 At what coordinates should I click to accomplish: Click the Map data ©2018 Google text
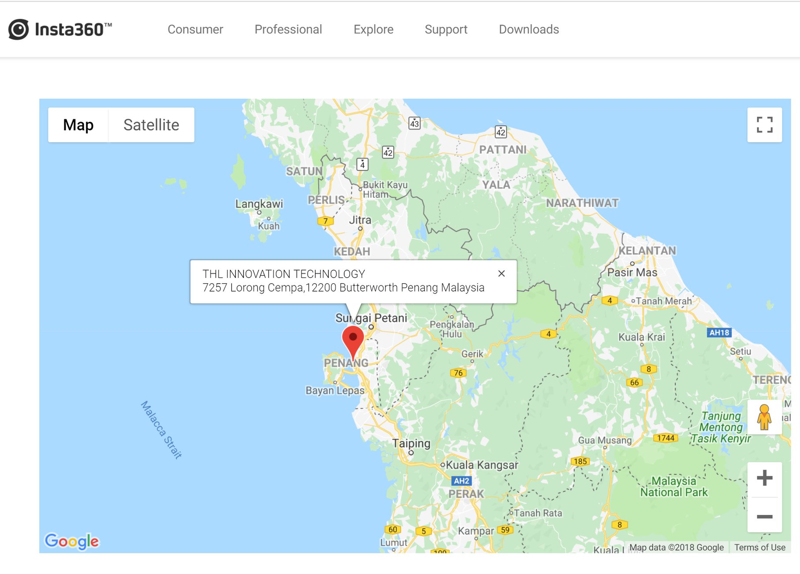pos(676,547)
